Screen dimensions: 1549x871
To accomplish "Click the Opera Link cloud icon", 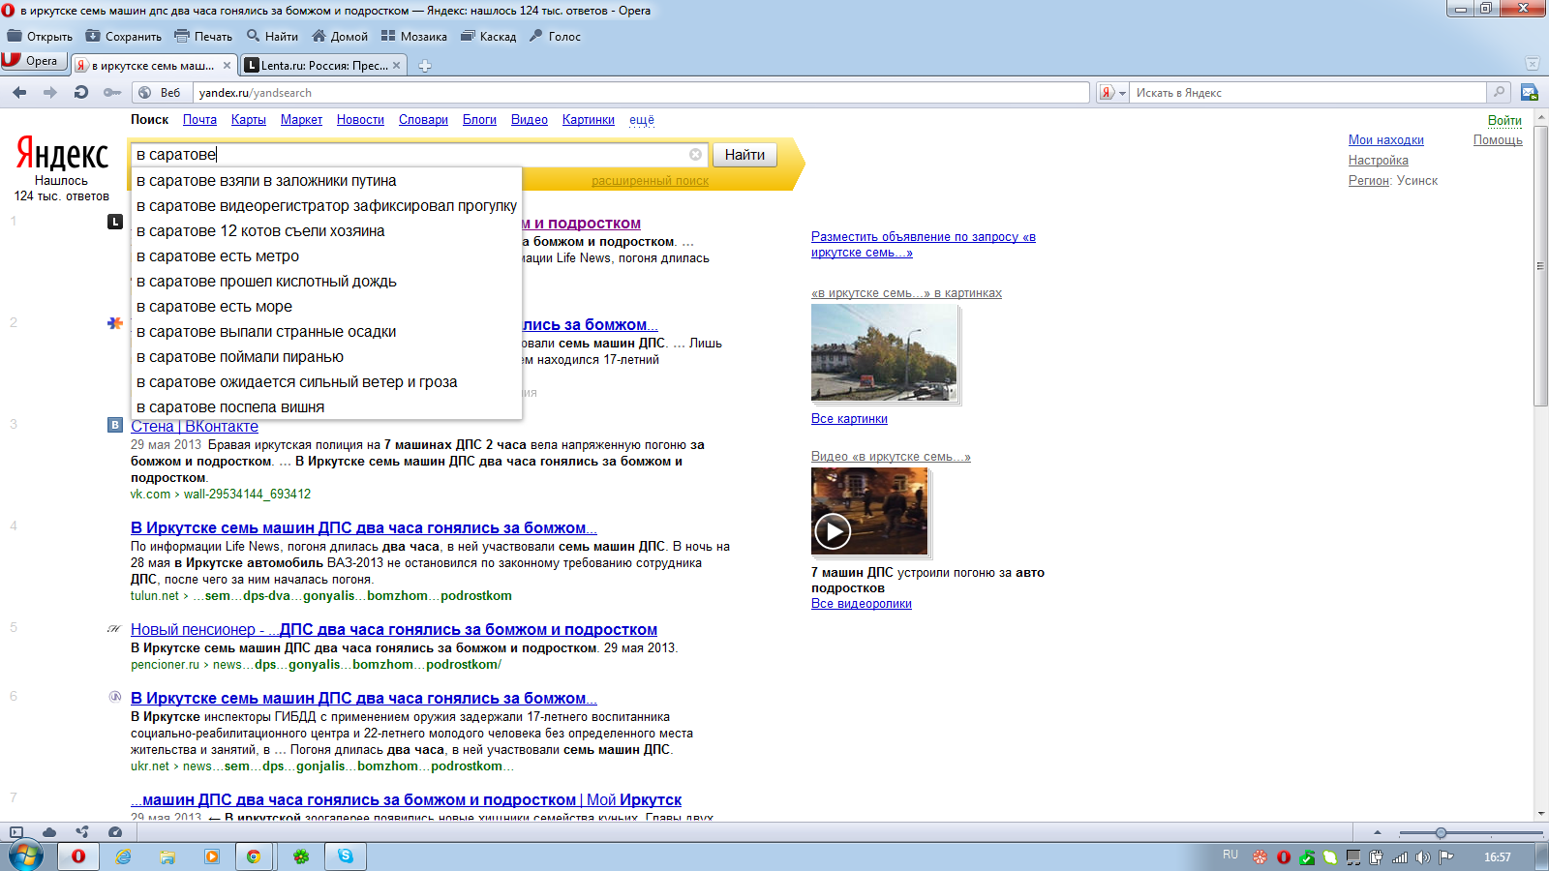I will coord(49,832).
